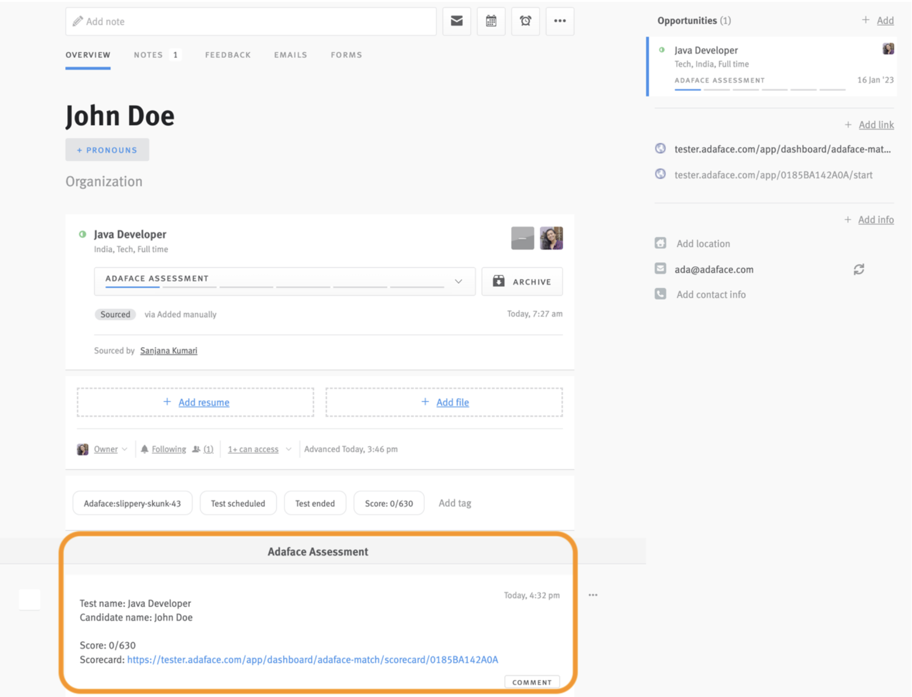
Task: Click the Comment button
Action: [x=532, y=682]
